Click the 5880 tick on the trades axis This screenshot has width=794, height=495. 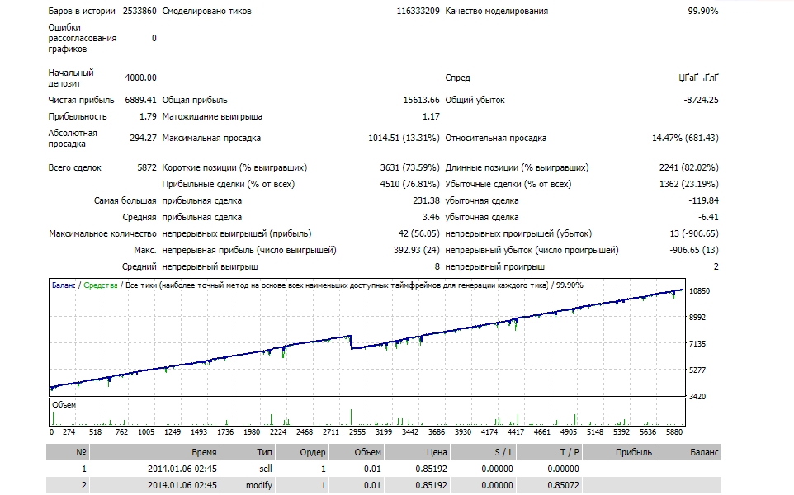[x=674, y=432]
